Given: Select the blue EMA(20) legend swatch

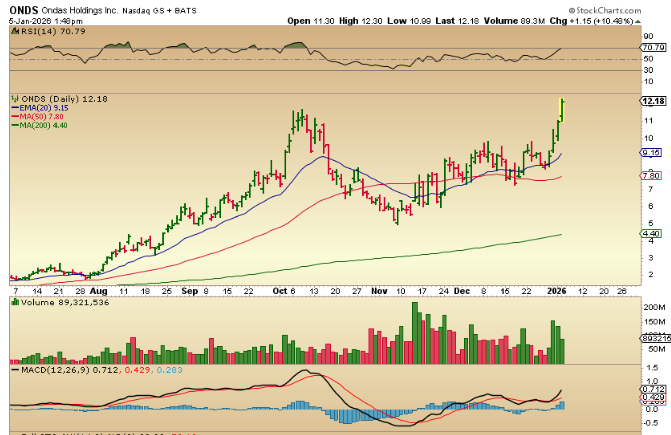Looking at the screenshot, I should tap(15, 108).
